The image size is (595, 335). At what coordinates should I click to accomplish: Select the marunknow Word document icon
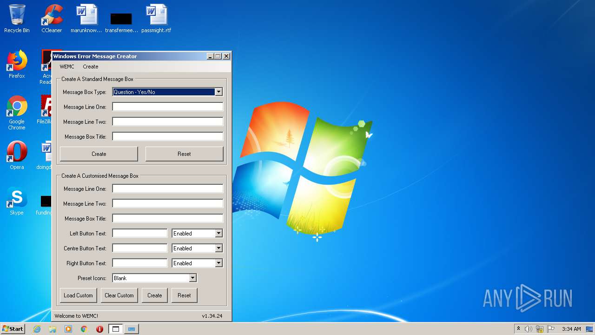point(86,19)
